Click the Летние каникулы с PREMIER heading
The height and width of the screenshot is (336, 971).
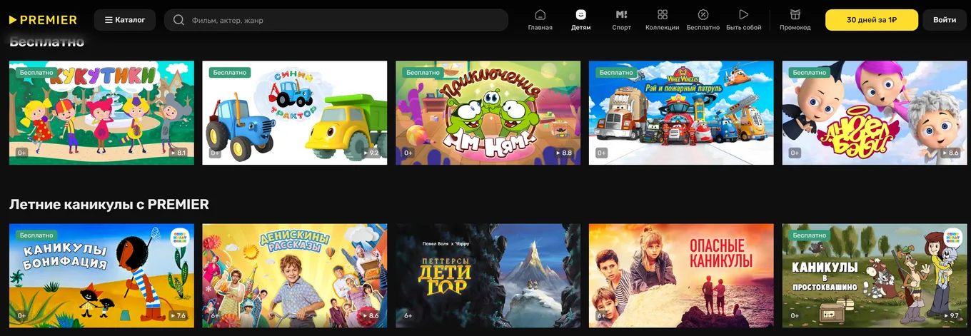(x=109, y=205)
